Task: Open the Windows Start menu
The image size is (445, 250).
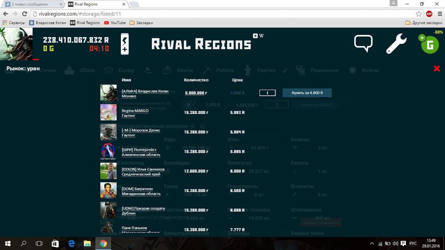Action: 8,243
